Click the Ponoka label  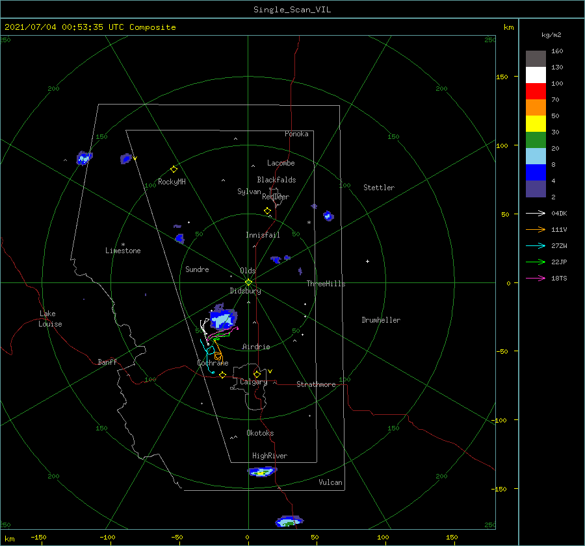click(x=296, y=134)
